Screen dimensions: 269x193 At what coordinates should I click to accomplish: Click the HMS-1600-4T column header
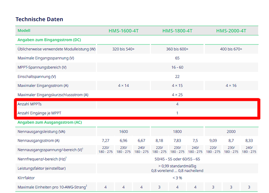pos(124,31)
